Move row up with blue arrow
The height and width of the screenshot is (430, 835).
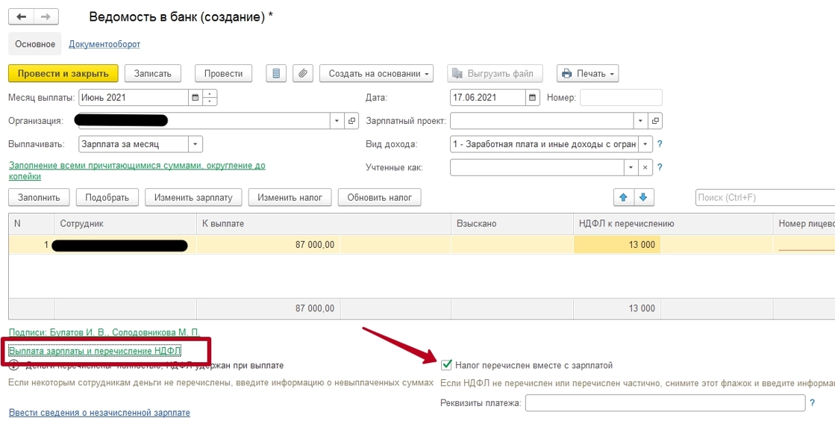point(624,197)
